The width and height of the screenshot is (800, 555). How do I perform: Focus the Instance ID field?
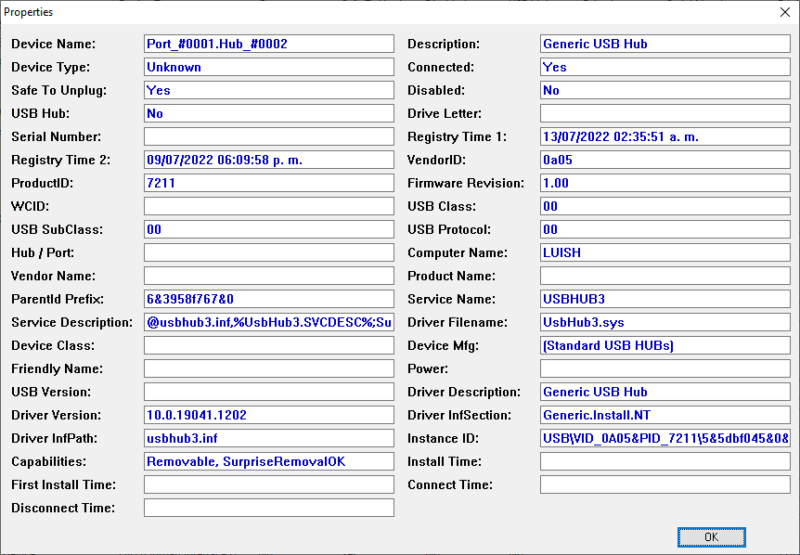coord(665,438)
